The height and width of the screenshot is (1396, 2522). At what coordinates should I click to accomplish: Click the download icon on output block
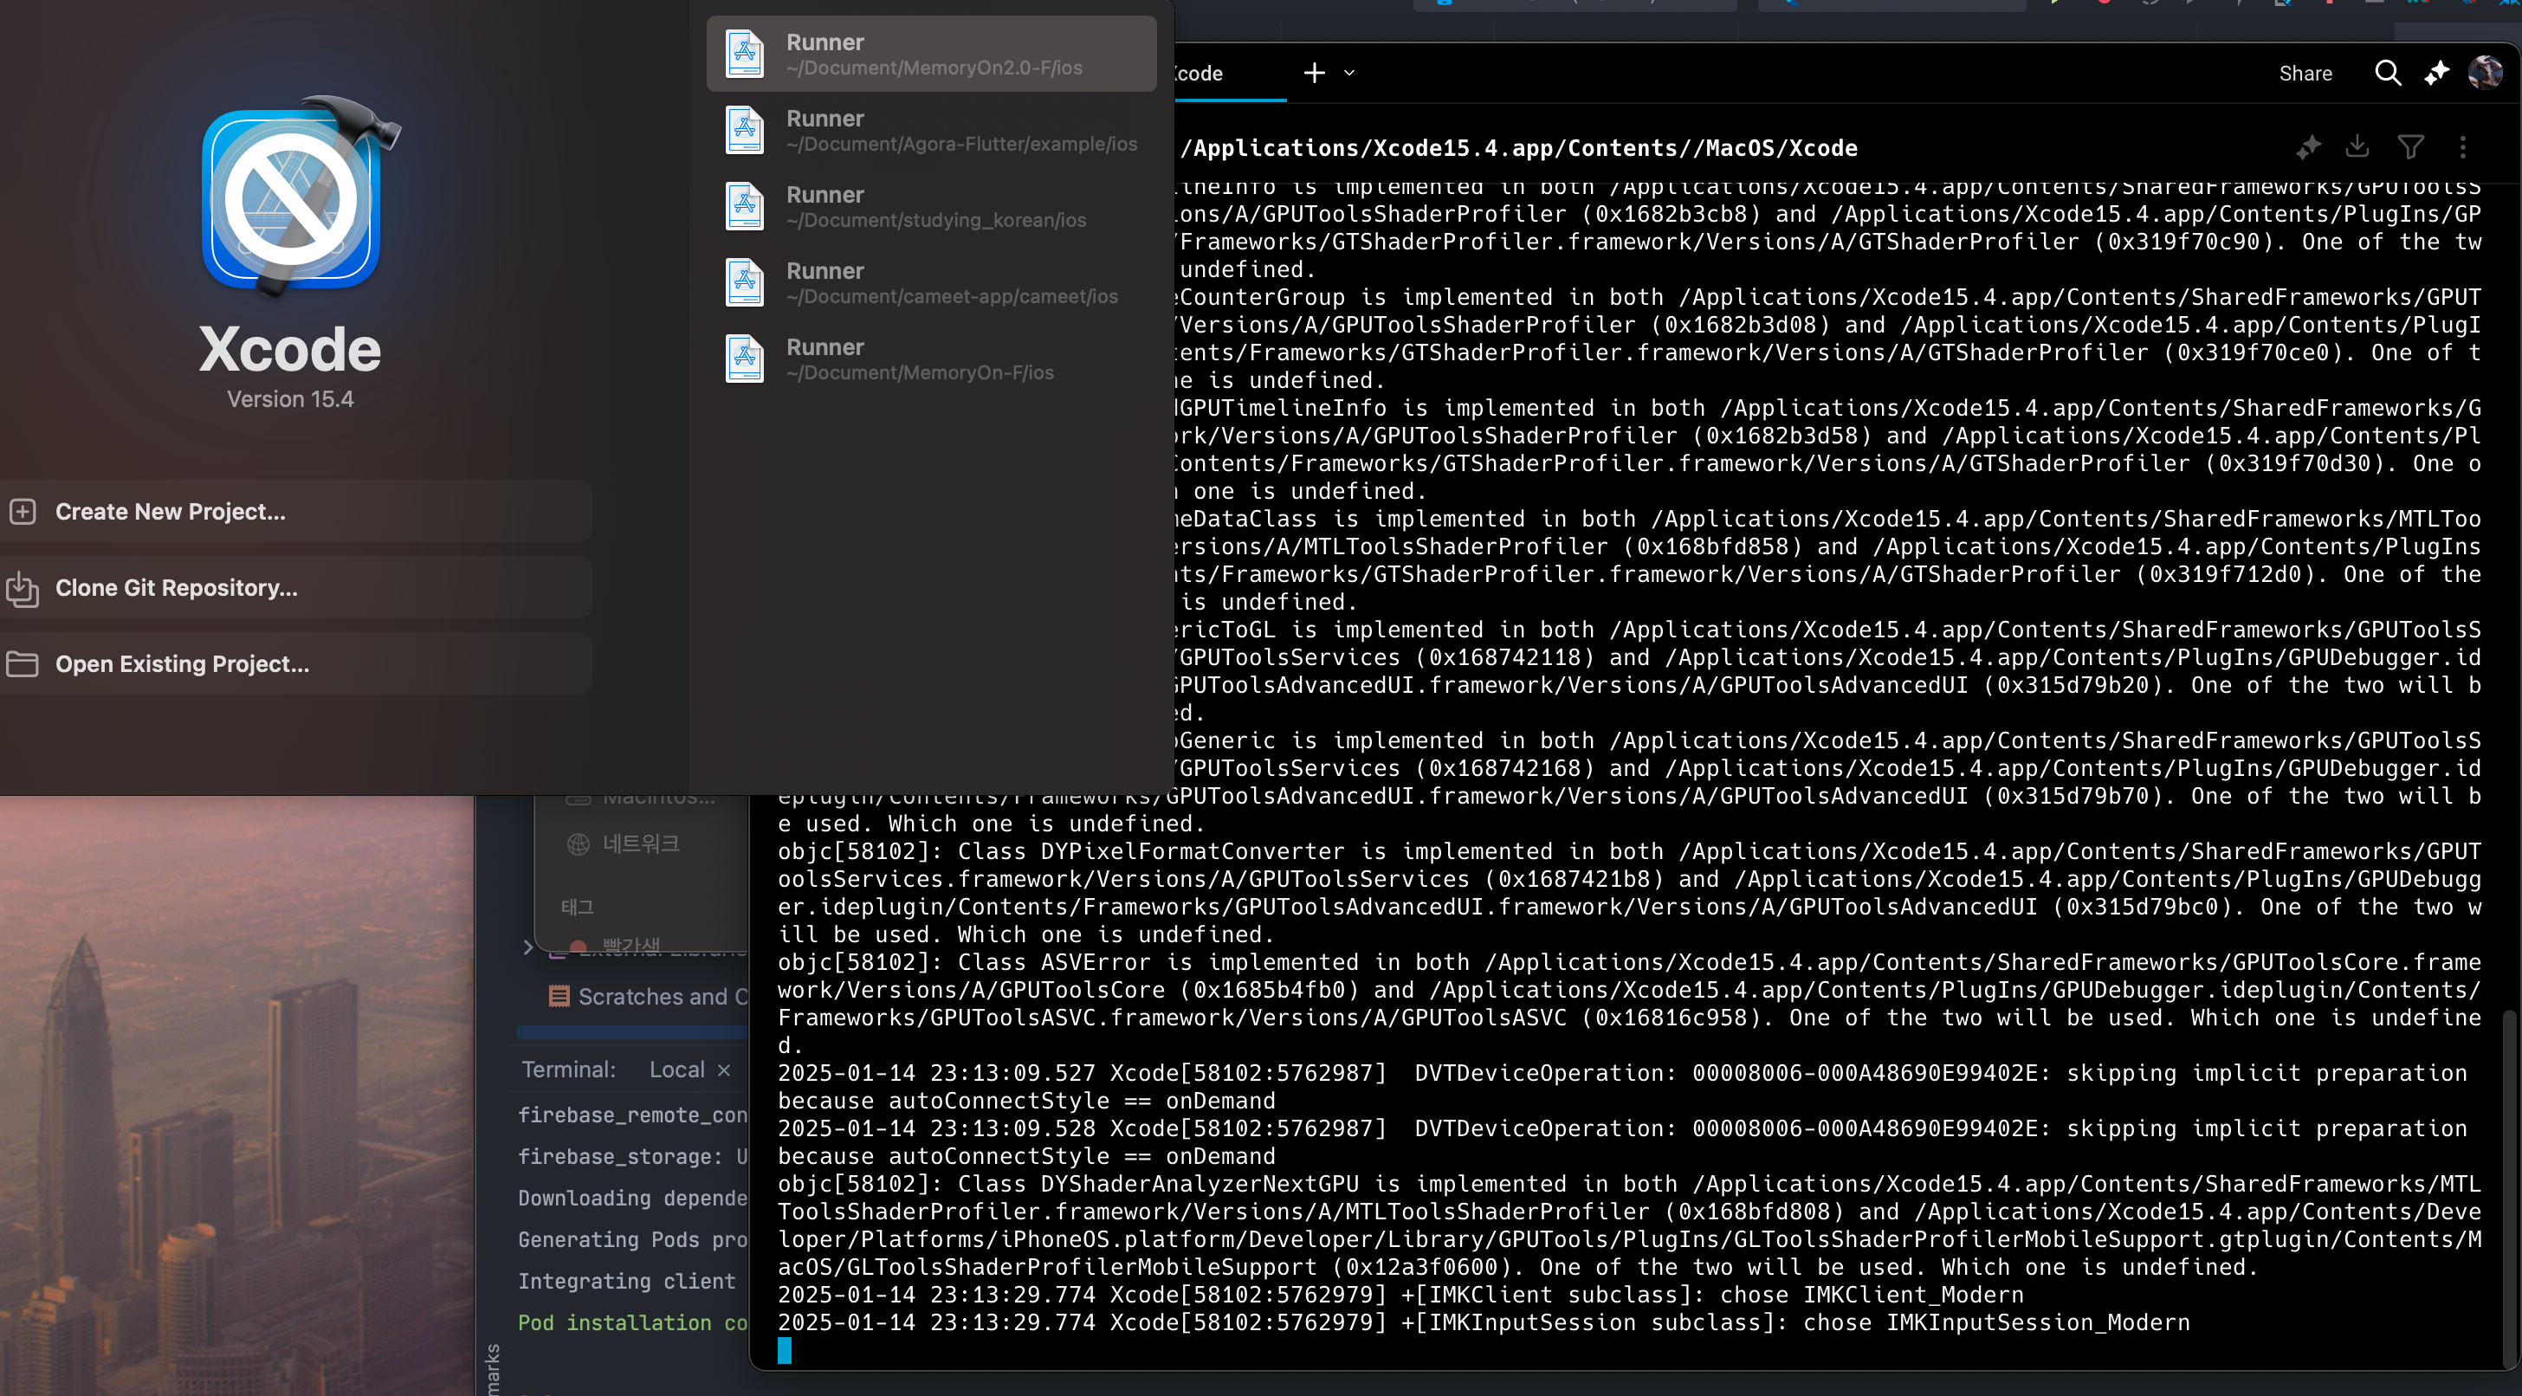[x=2357, y=148]
